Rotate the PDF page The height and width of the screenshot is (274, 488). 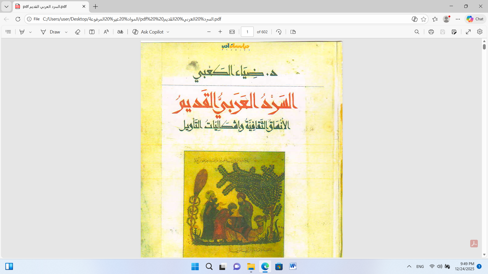[x=279, y=32]
